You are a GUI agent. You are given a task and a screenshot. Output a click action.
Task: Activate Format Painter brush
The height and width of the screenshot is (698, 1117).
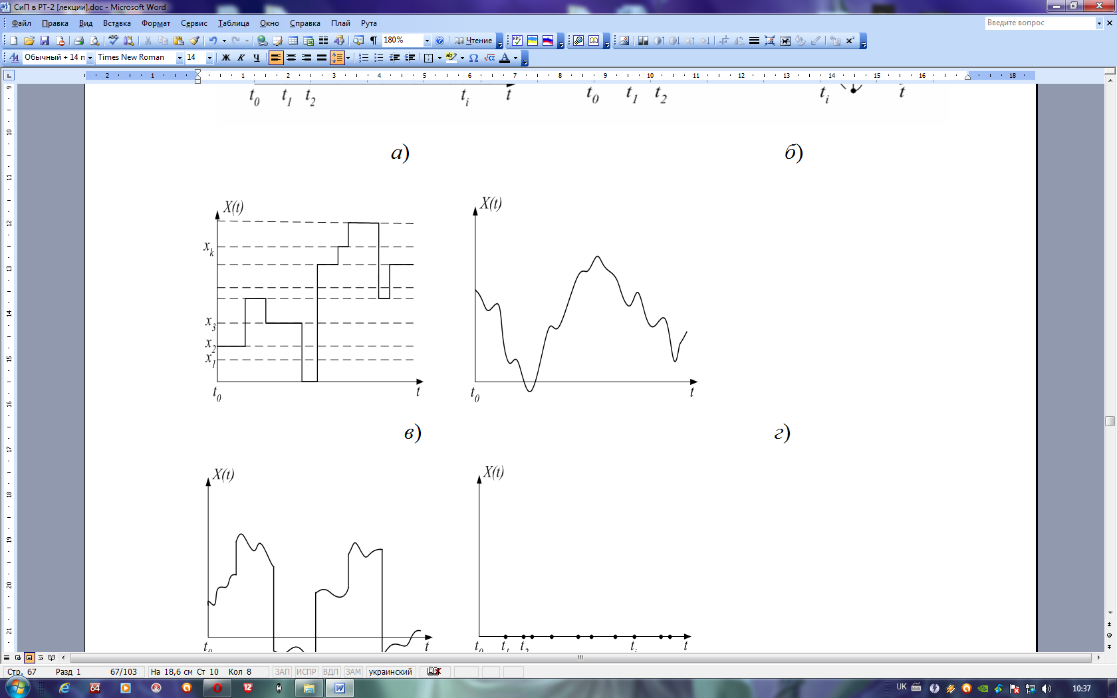click(x=194, y=41)
